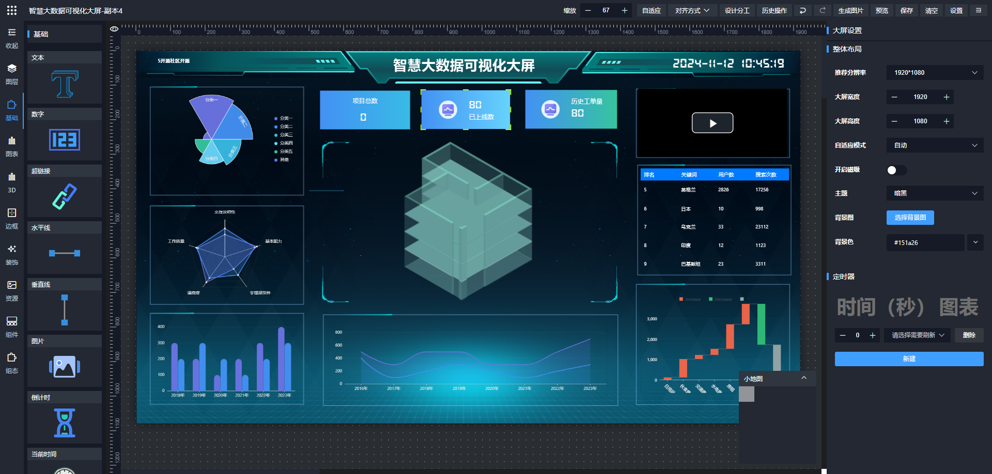
Task: Decrease zoom with the minus button
Action: point(588,10)
